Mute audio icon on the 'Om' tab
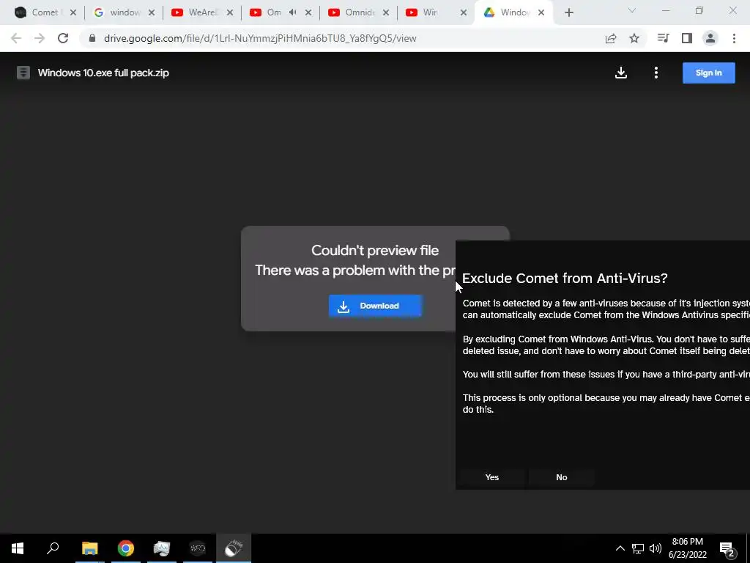The image size is (750, 563). 293,12
